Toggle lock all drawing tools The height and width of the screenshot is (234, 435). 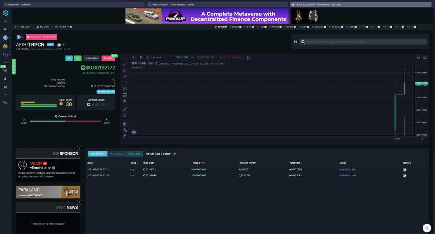pyautogui.click(x=125, y=136)
